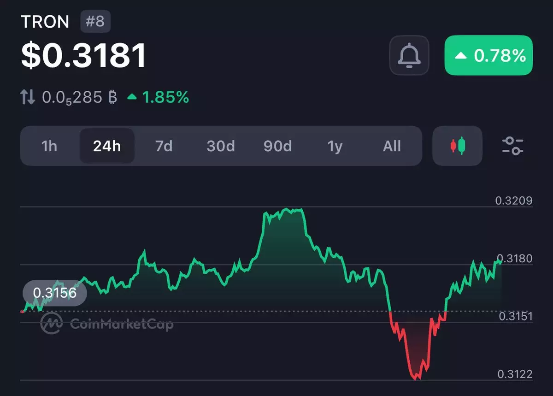Show the 30d price chart
The height and width of the screenshot is (396, 553).
coord(221,146)
